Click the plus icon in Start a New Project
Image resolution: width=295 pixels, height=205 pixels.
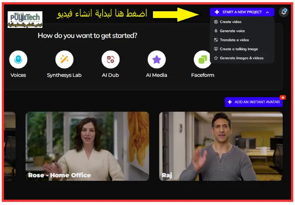pos(217,12)
